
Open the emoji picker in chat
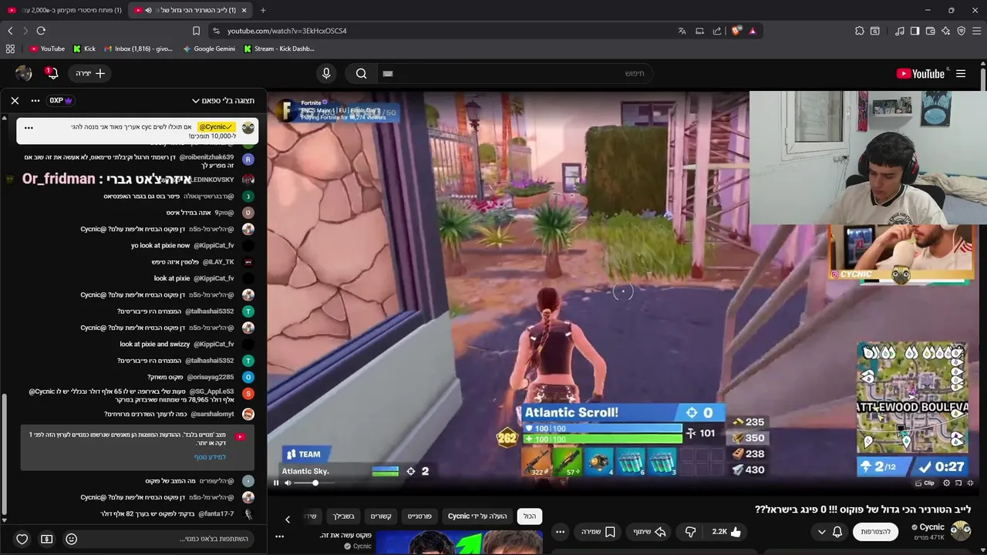click(x=71, y=539)
